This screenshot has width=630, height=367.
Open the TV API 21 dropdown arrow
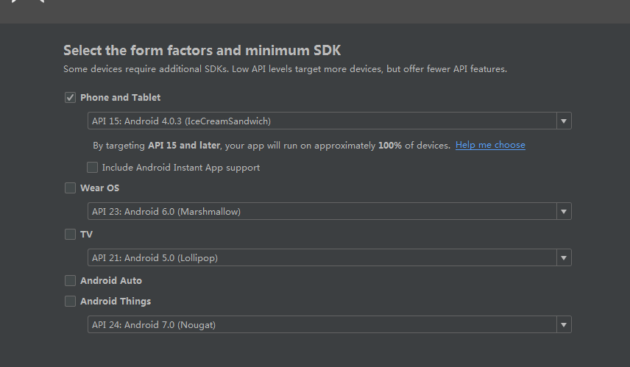click(563, 258)
